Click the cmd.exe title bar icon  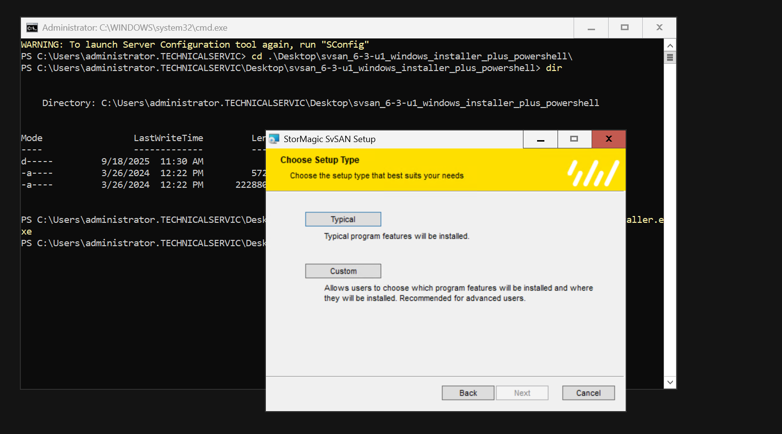[x=32, y=28]
